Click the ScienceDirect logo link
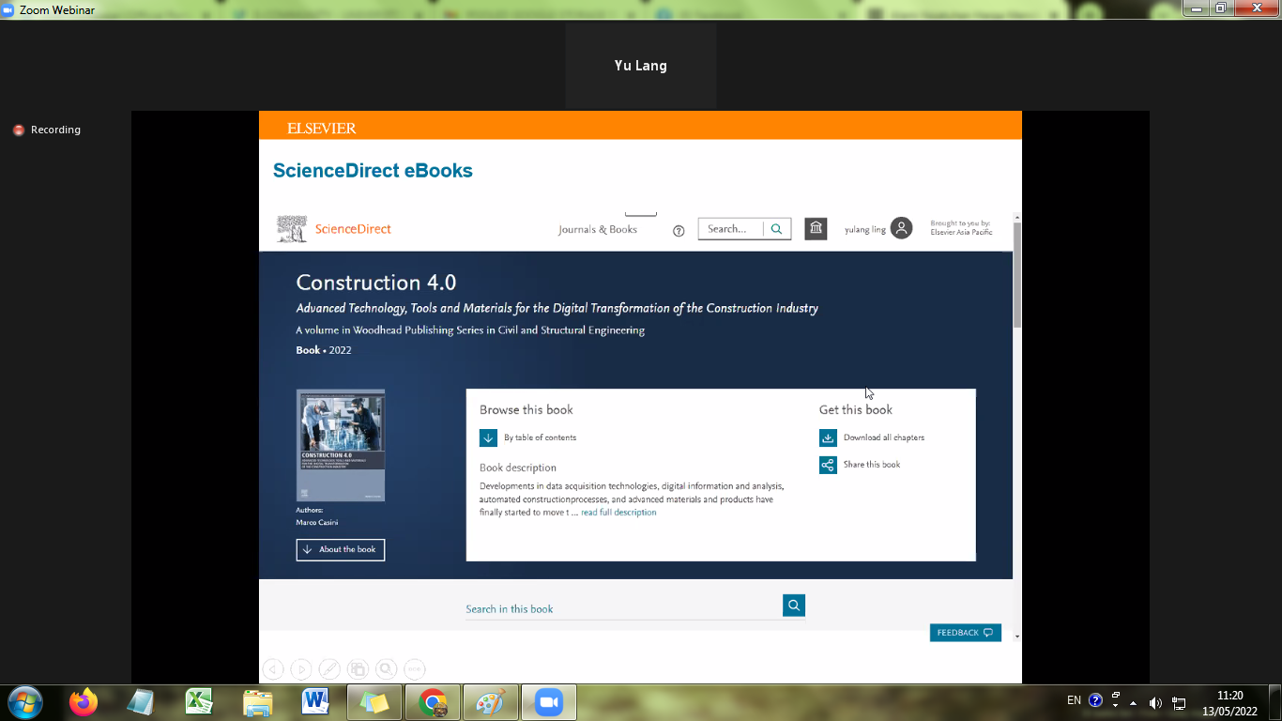This screenshot has height=721, width=1282. 334,229
